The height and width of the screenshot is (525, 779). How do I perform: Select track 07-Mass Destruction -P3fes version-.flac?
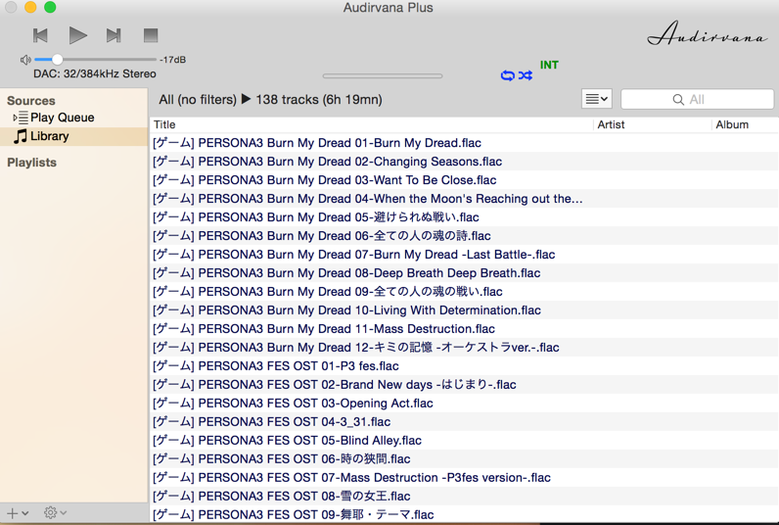point(464,478)
